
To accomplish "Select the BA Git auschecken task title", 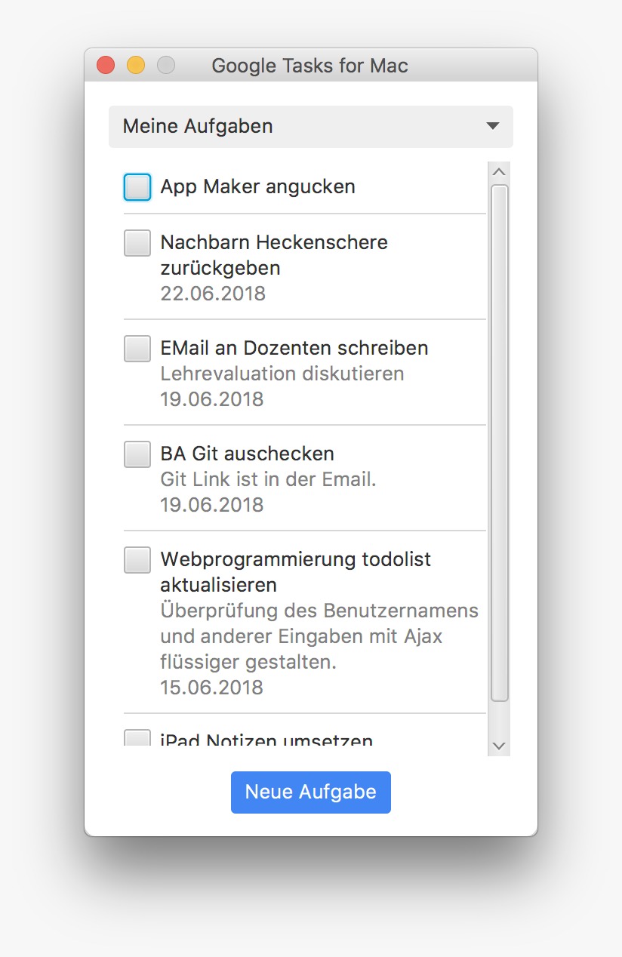I will pos(247,454).
